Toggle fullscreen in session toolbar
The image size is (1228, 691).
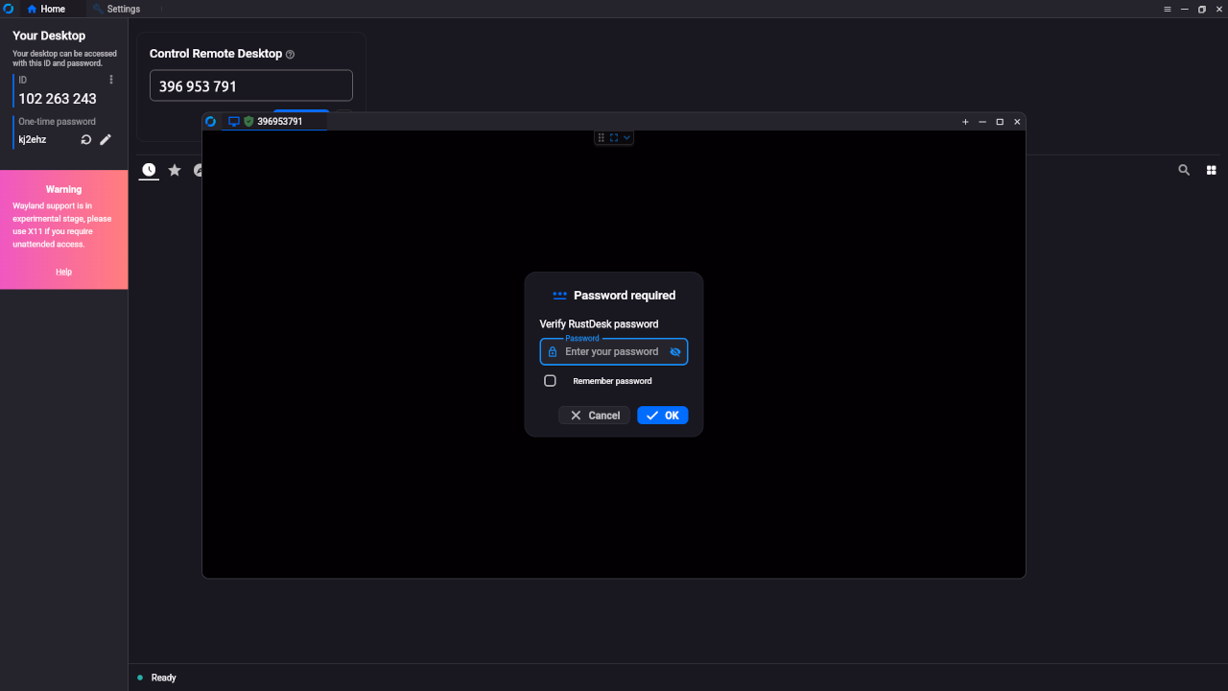[614, 138]
